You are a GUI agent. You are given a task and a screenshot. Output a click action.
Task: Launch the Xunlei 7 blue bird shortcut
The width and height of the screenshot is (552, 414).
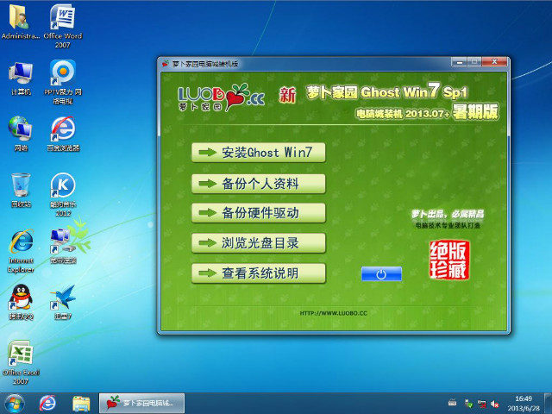63,302
